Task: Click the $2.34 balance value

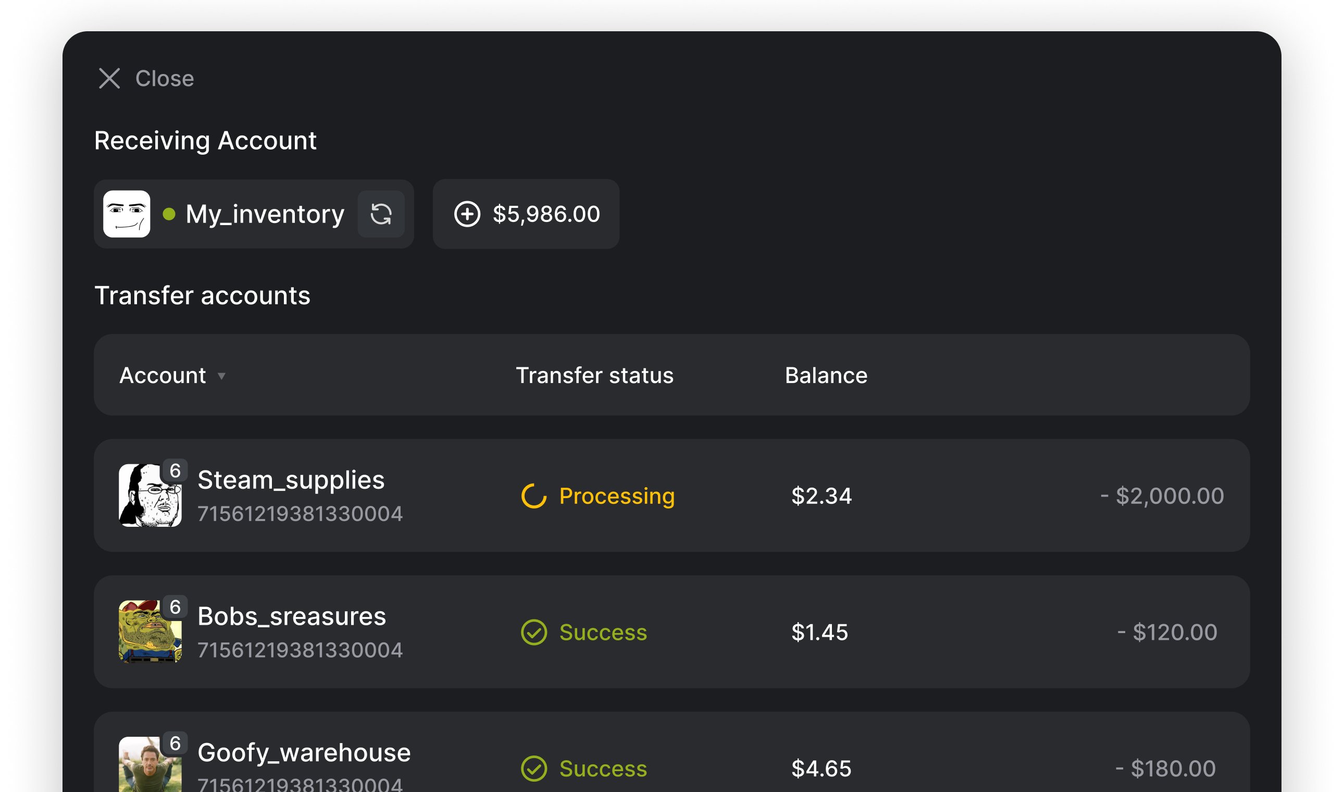Action: coord(821,496)
